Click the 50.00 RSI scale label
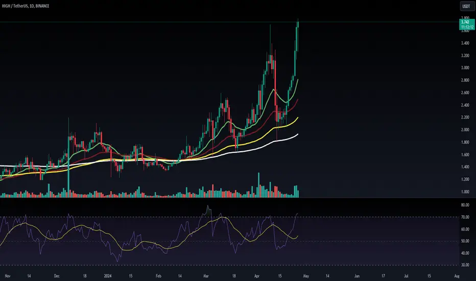 (x=465, y=241)
